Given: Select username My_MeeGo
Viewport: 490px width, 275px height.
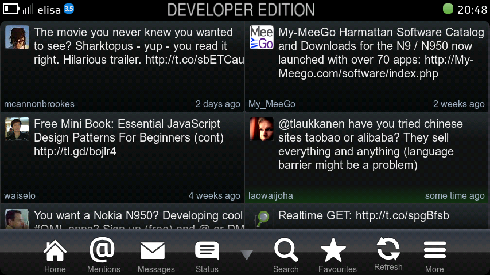Looking at the screenshot, I should 272,104.
